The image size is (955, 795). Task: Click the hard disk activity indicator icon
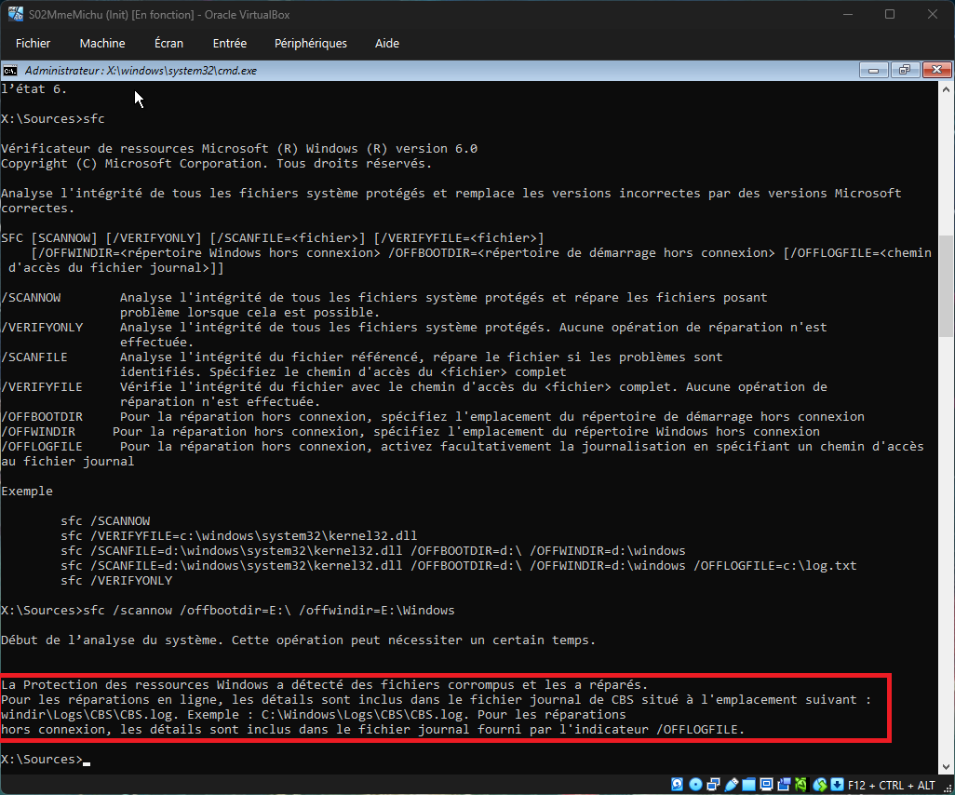[677, 784]
